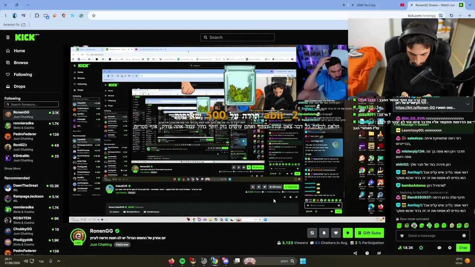Toggle follow with the heart button
Screen dimensions: 475x267
tap(336, 233)
